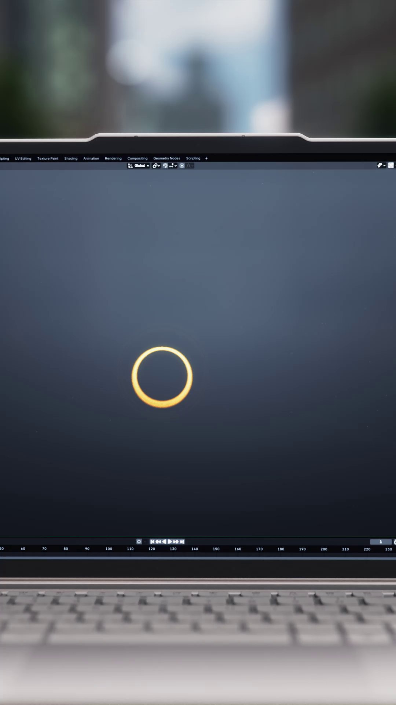The height and width of the screenshot is (705, 396).
Task: Open the Global transform orientation dropdown
Action: coord(139,166)
